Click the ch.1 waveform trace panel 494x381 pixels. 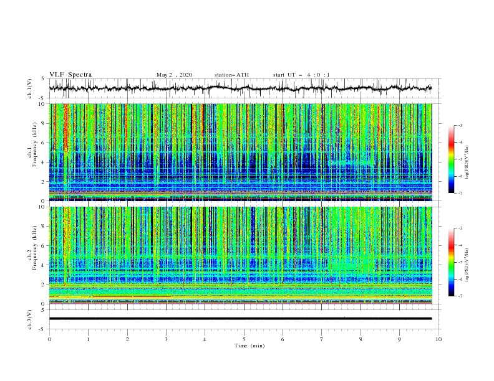coord(245,88)
